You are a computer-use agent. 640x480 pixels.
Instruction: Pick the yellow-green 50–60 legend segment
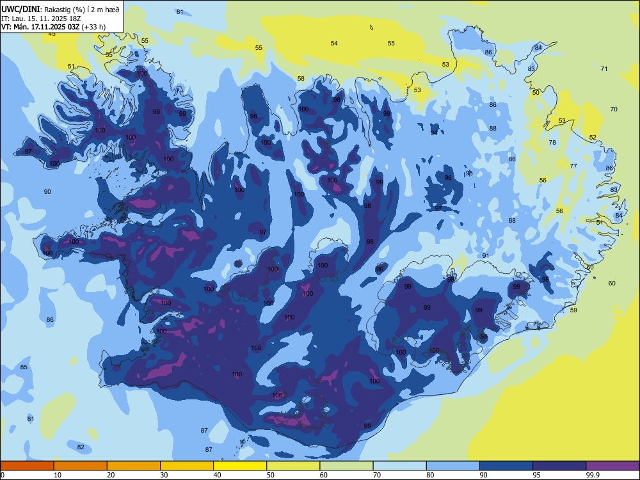coord(293,466)
